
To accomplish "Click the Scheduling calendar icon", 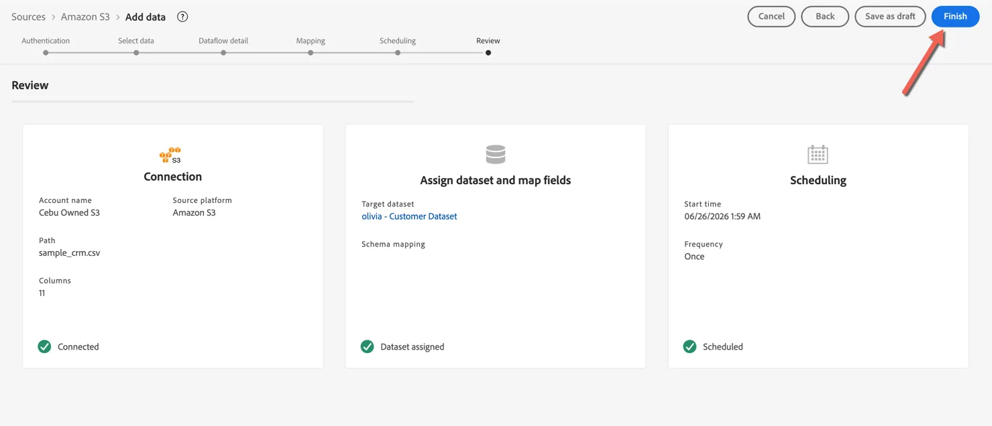I will (818, 155).
